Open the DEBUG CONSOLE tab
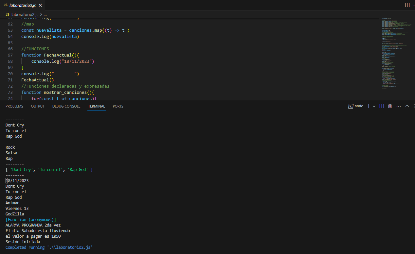The height and width of the screenshot is (254, 415). [x=66, y=106]
